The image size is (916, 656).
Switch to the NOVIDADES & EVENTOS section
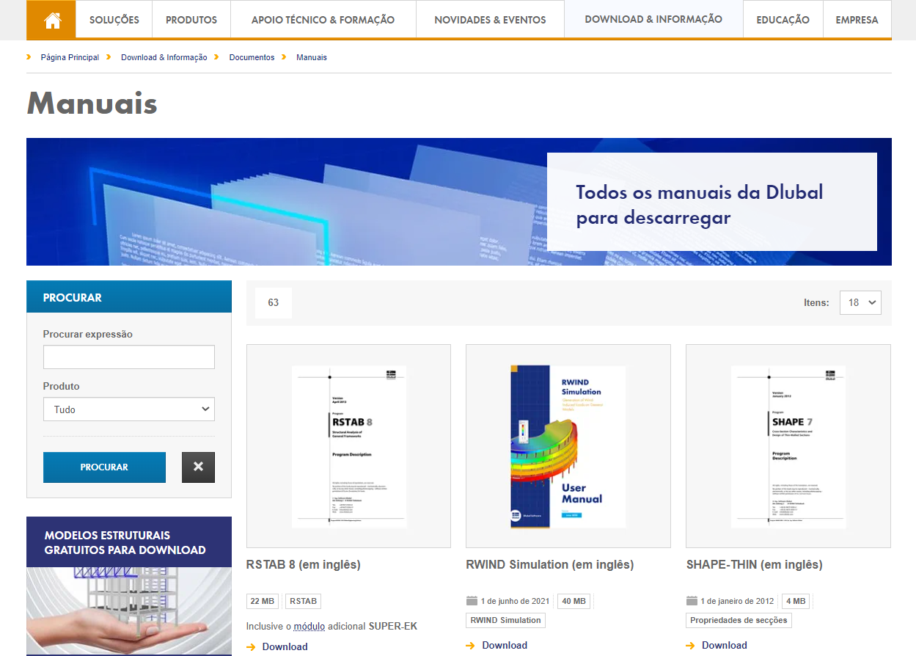click(x=489, y=20)
